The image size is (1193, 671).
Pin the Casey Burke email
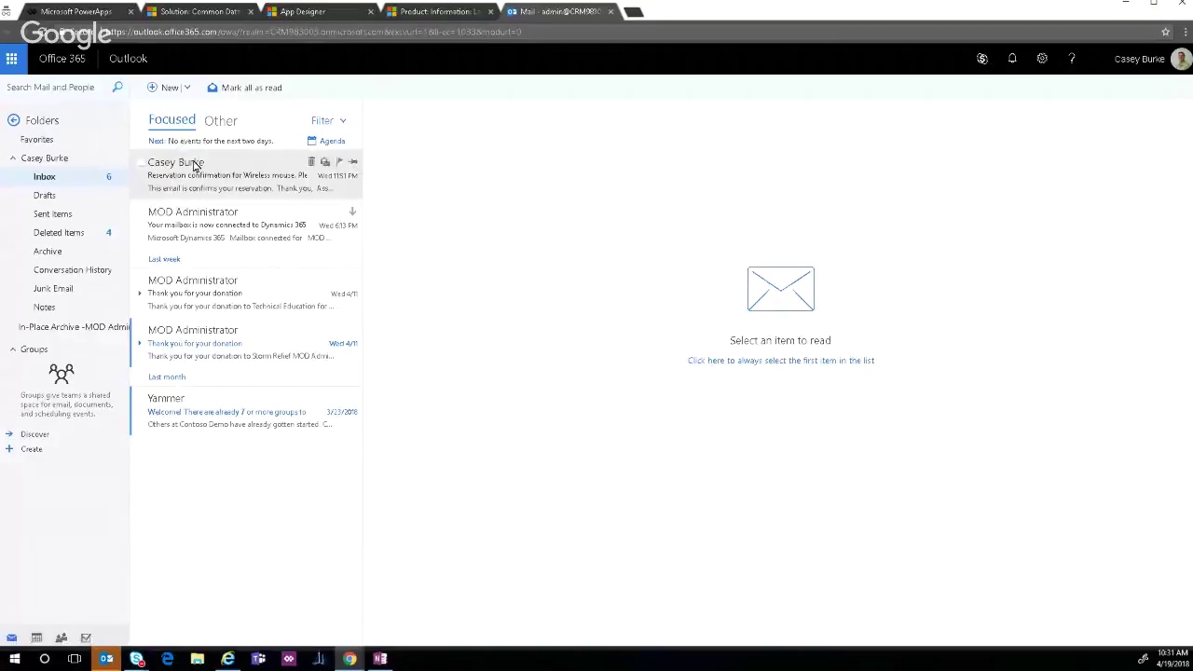pyautogui.click(x=352, y=162)
